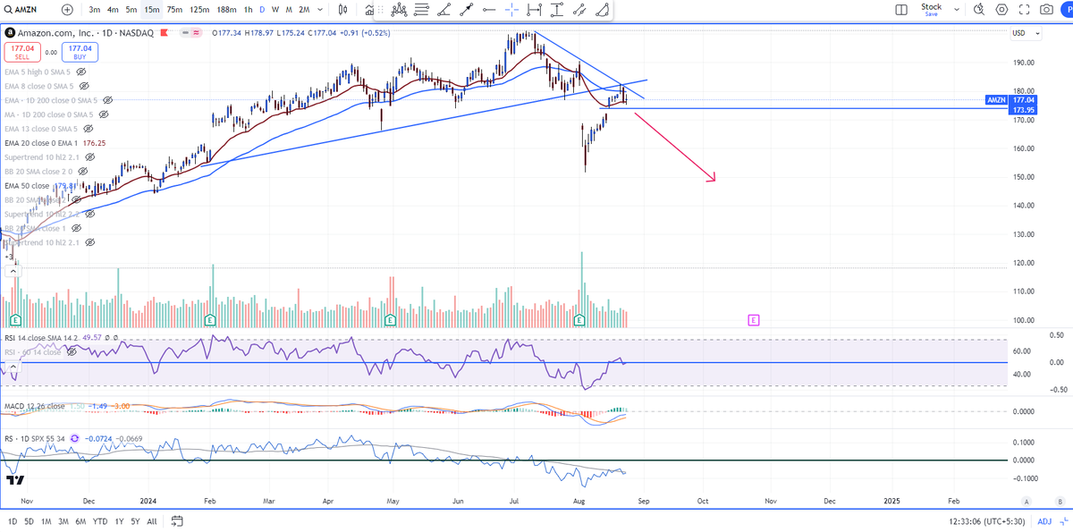Select the 3m timeframe

point(95,9)
